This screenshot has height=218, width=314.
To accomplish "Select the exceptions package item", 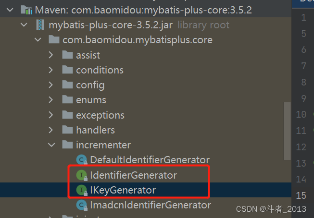I will point(100,115).
